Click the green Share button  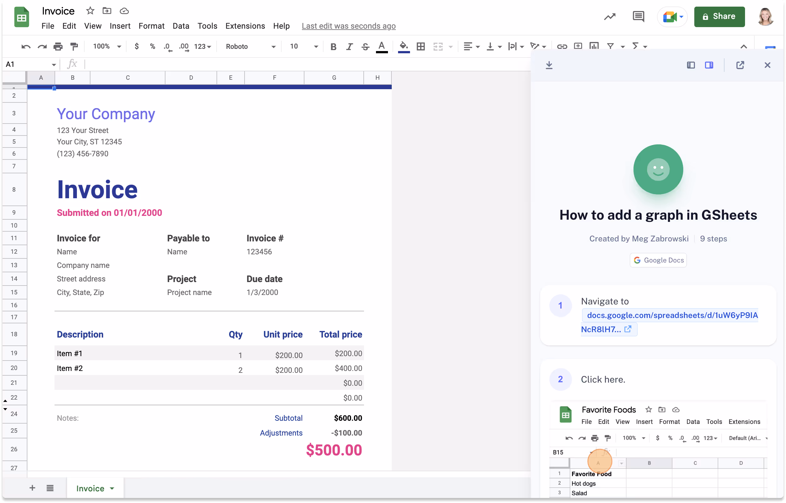point(719,17)
